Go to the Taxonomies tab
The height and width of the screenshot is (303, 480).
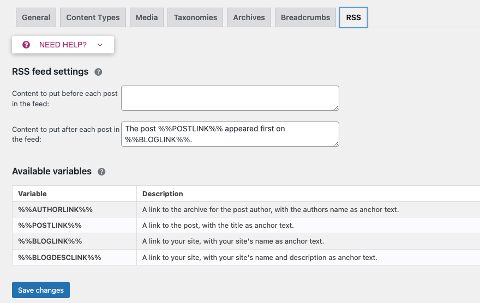point(195,17)
